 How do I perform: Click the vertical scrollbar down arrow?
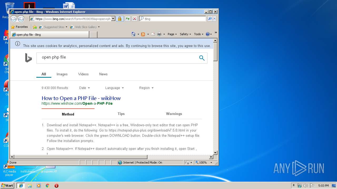[215, 153]
